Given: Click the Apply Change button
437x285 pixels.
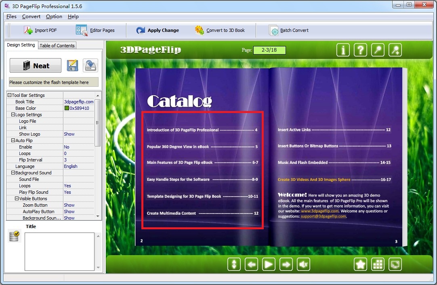Looking at the screenshot, I should point(158,30).
